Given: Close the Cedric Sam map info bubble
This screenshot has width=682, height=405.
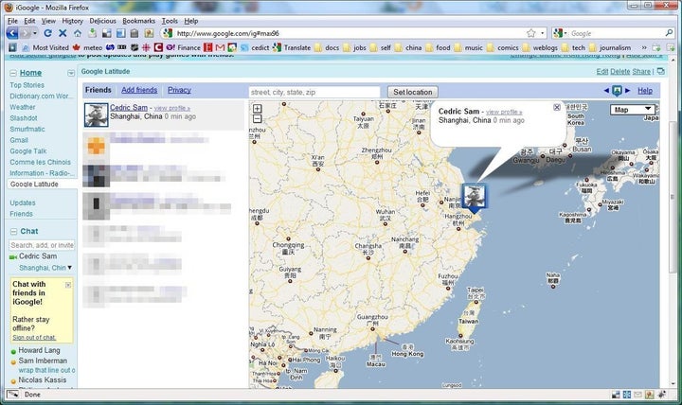Looking at the screenshot, I should click(x=557, y=107).
